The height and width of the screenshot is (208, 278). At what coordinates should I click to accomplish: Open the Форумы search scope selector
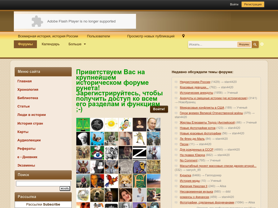tap(244, 44)
